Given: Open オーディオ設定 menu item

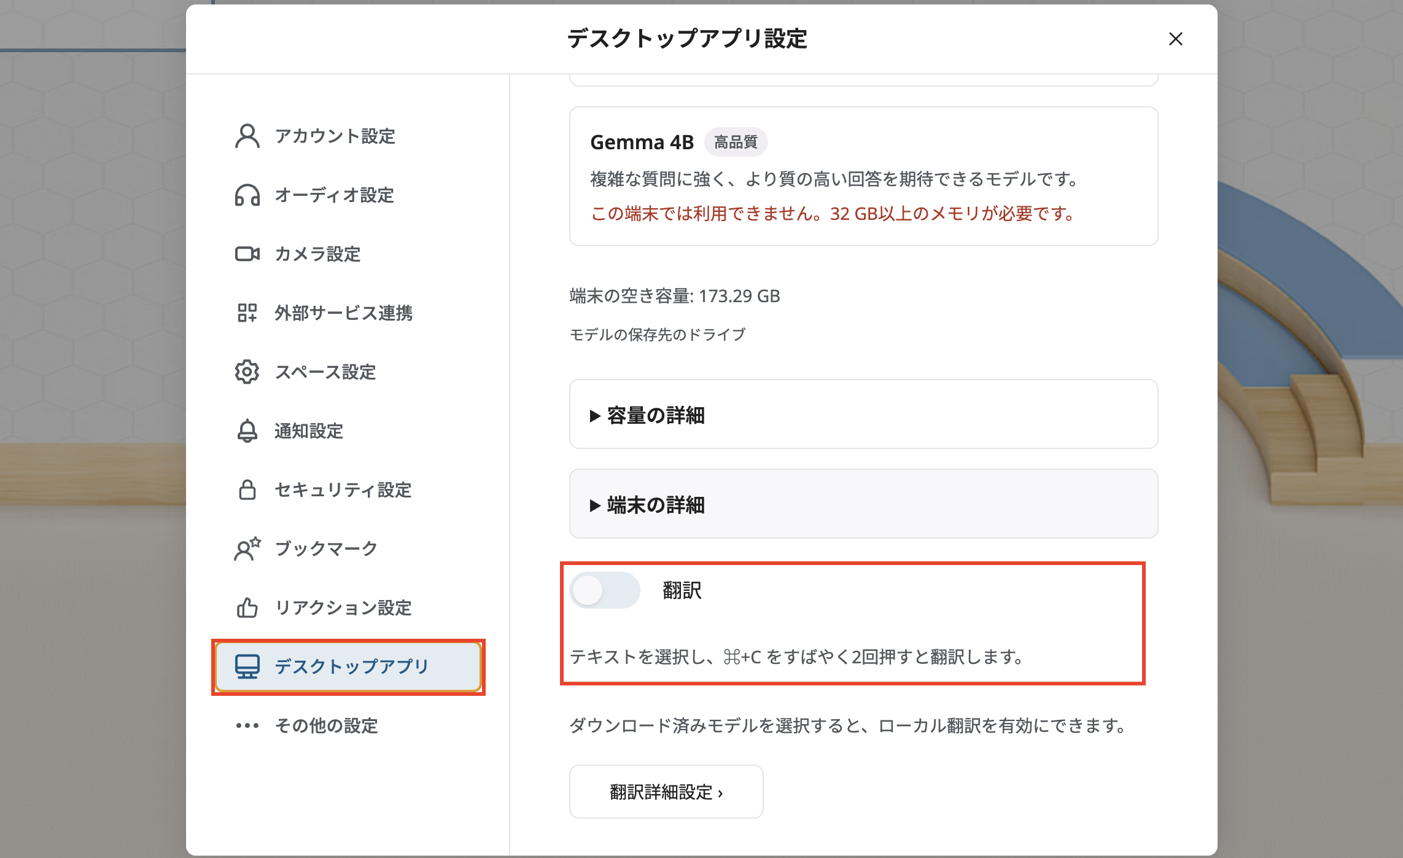Looking at the screenshot, I should pos(348,195).
